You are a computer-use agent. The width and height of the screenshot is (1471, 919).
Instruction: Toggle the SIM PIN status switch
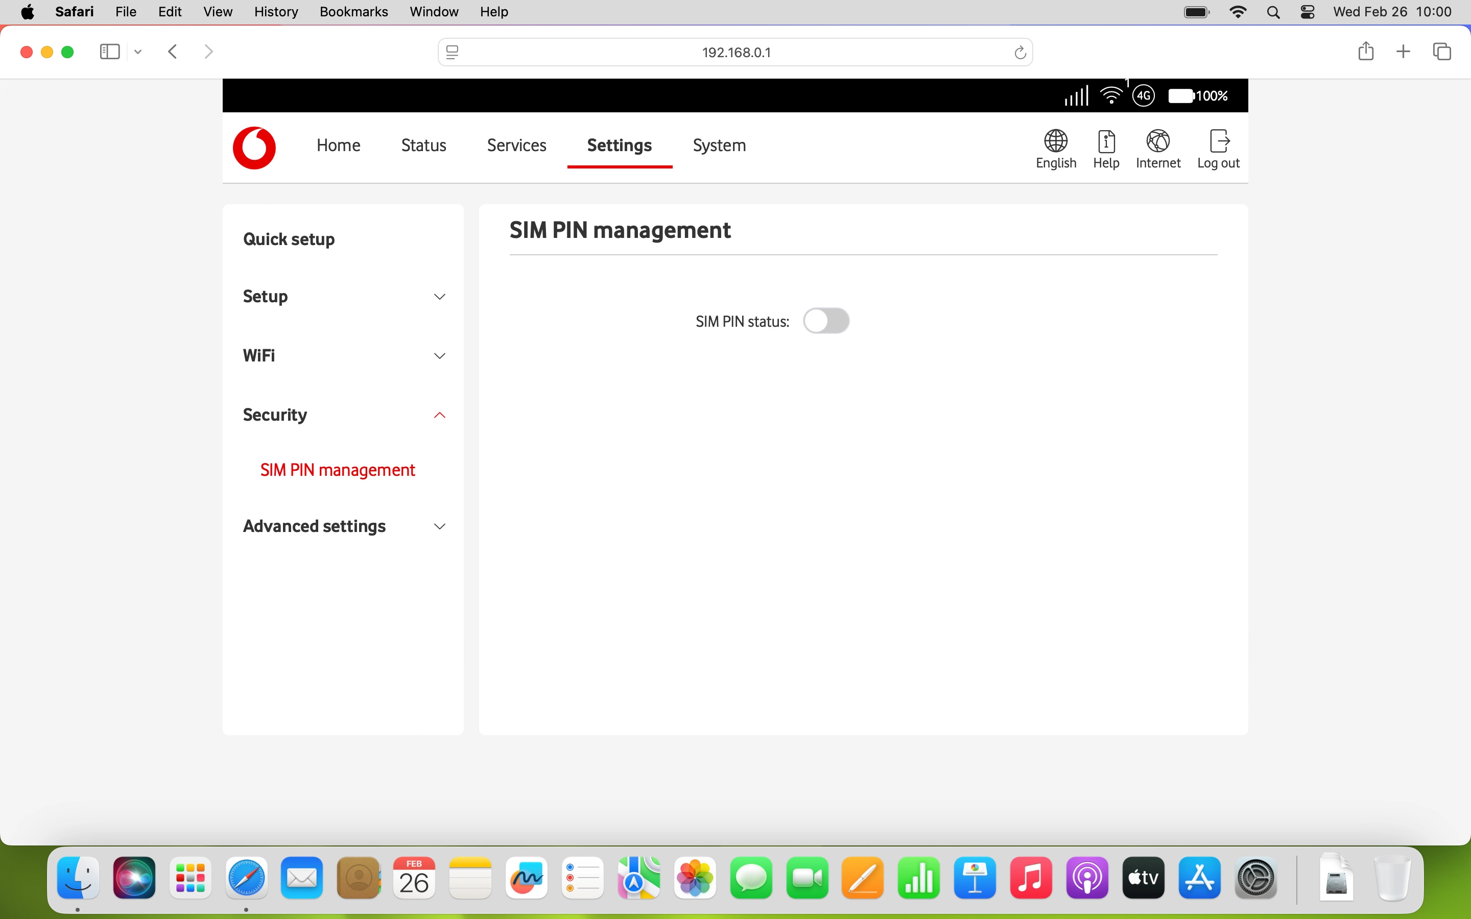tap(825, 321)
